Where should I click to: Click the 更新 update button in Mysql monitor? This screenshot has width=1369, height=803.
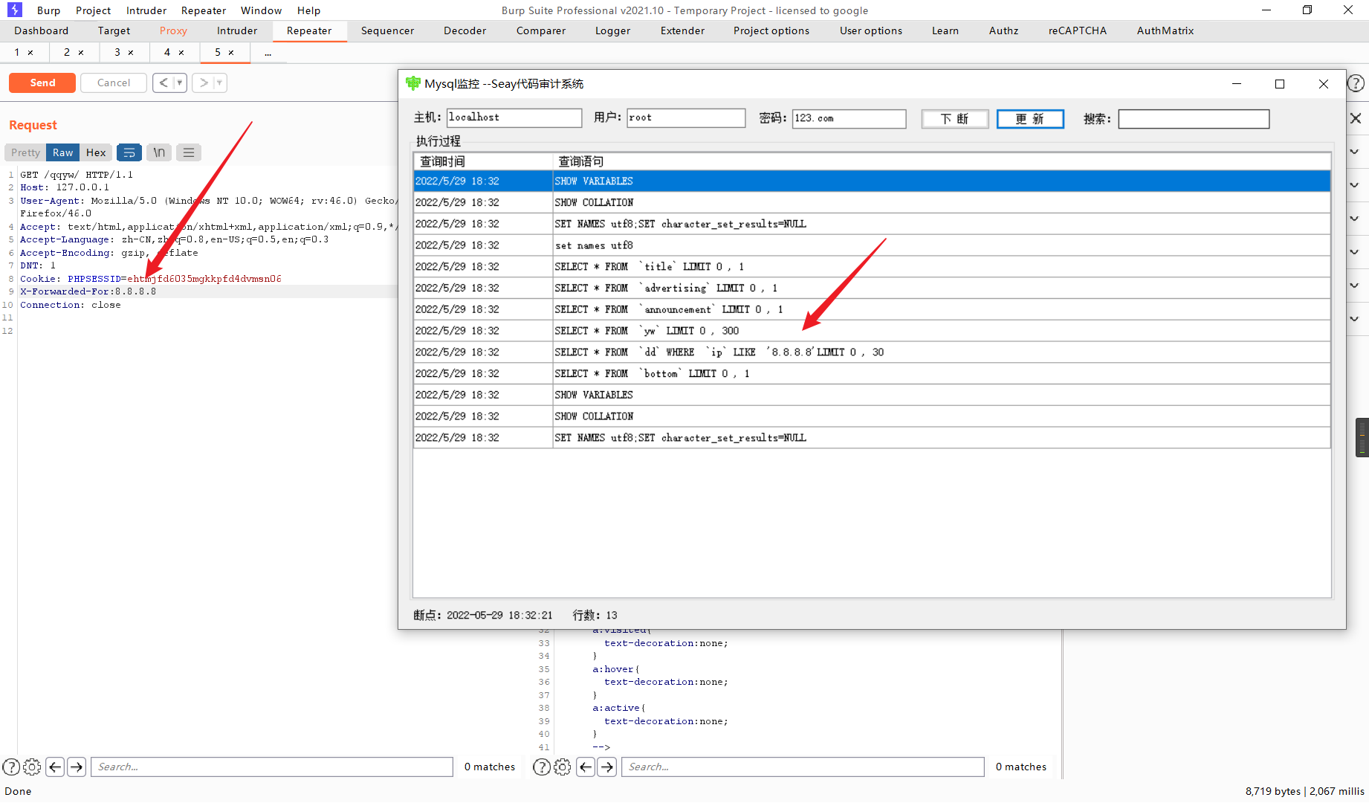point(1030,119)
